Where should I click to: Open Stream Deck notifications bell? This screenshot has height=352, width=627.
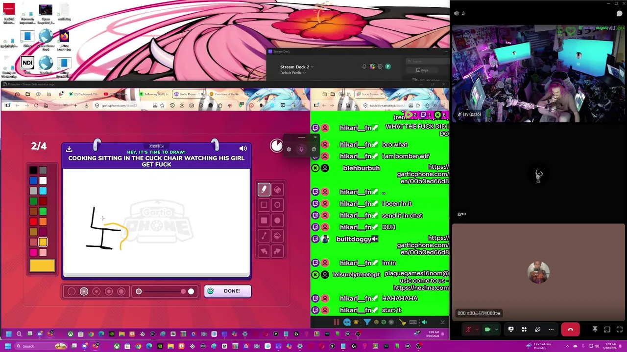(364, 66)
